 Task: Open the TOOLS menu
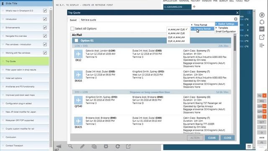click(x=239, y=1)
